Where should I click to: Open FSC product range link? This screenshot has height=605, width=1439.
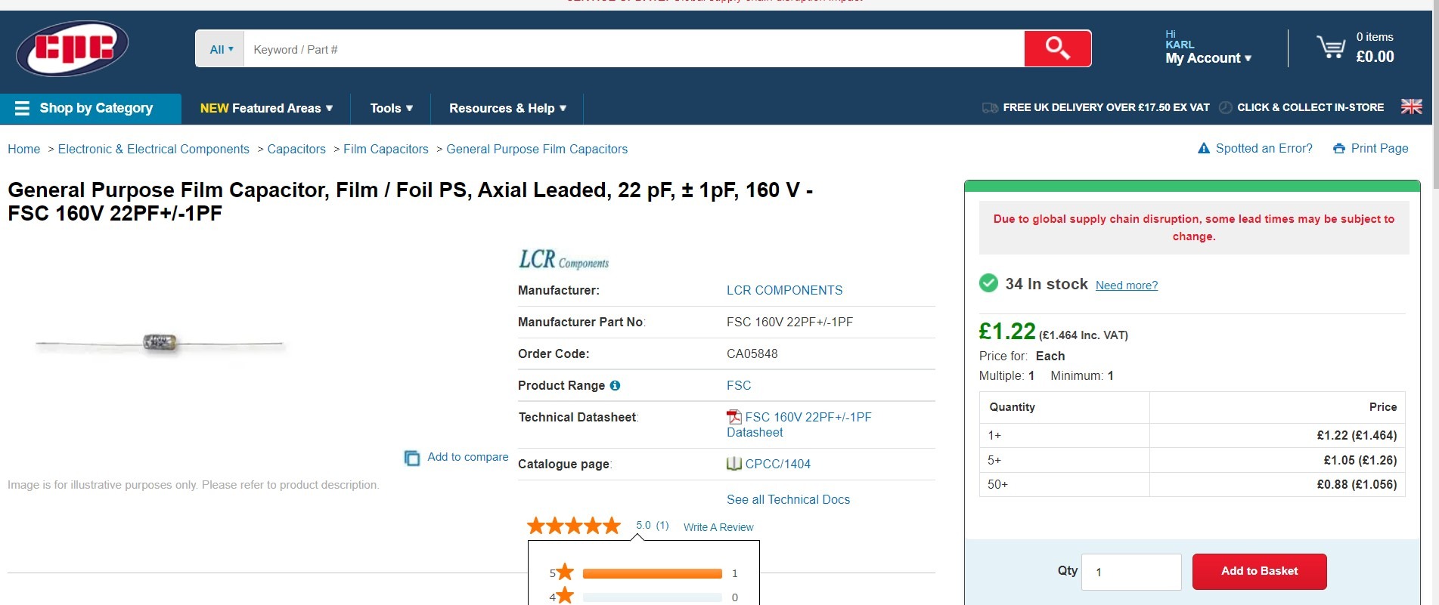(x=739, y=385)
